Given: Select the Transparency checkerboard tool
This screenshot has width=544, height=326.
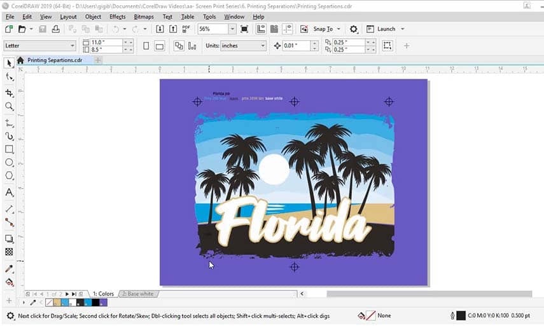Looking at the screenshot, I should click(x=10, y=252).
